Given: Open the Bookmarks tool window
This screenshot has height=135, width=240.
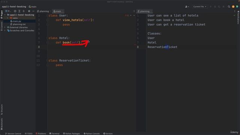Looking at the screenshot, I should point(1,124).
